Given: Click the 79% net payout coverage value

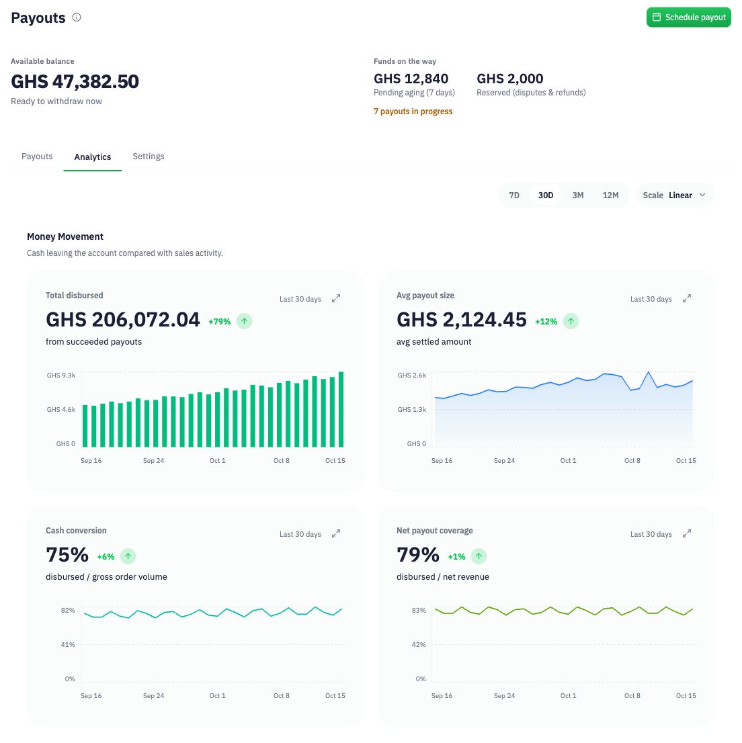Looking at the screenshot, I should (418, 555).
